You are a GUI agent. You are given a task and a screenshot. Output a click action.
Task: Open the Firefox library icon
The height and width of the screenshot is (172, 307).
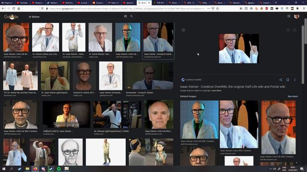point(241,9)
